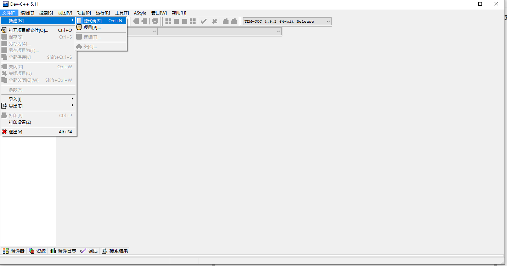Click the Delete Profiling Information icon left of compiler dropdown
Image resolution: width=507 pixels, height=266 pixels.
click(x=234, y=21)
